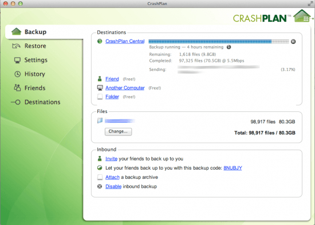Click 'Backup running — 4 hours remaining' text
This screenshot has height=225, width=315.
186,47
